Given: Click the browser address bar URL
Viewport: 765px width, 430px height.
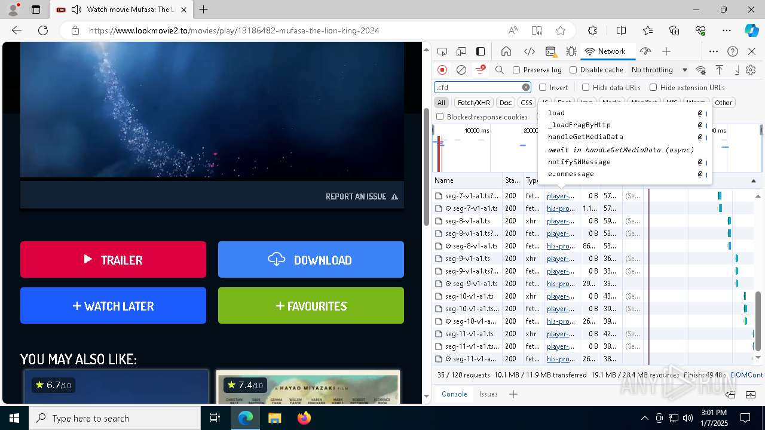Looking at the screenshot, I should point(234,30).
